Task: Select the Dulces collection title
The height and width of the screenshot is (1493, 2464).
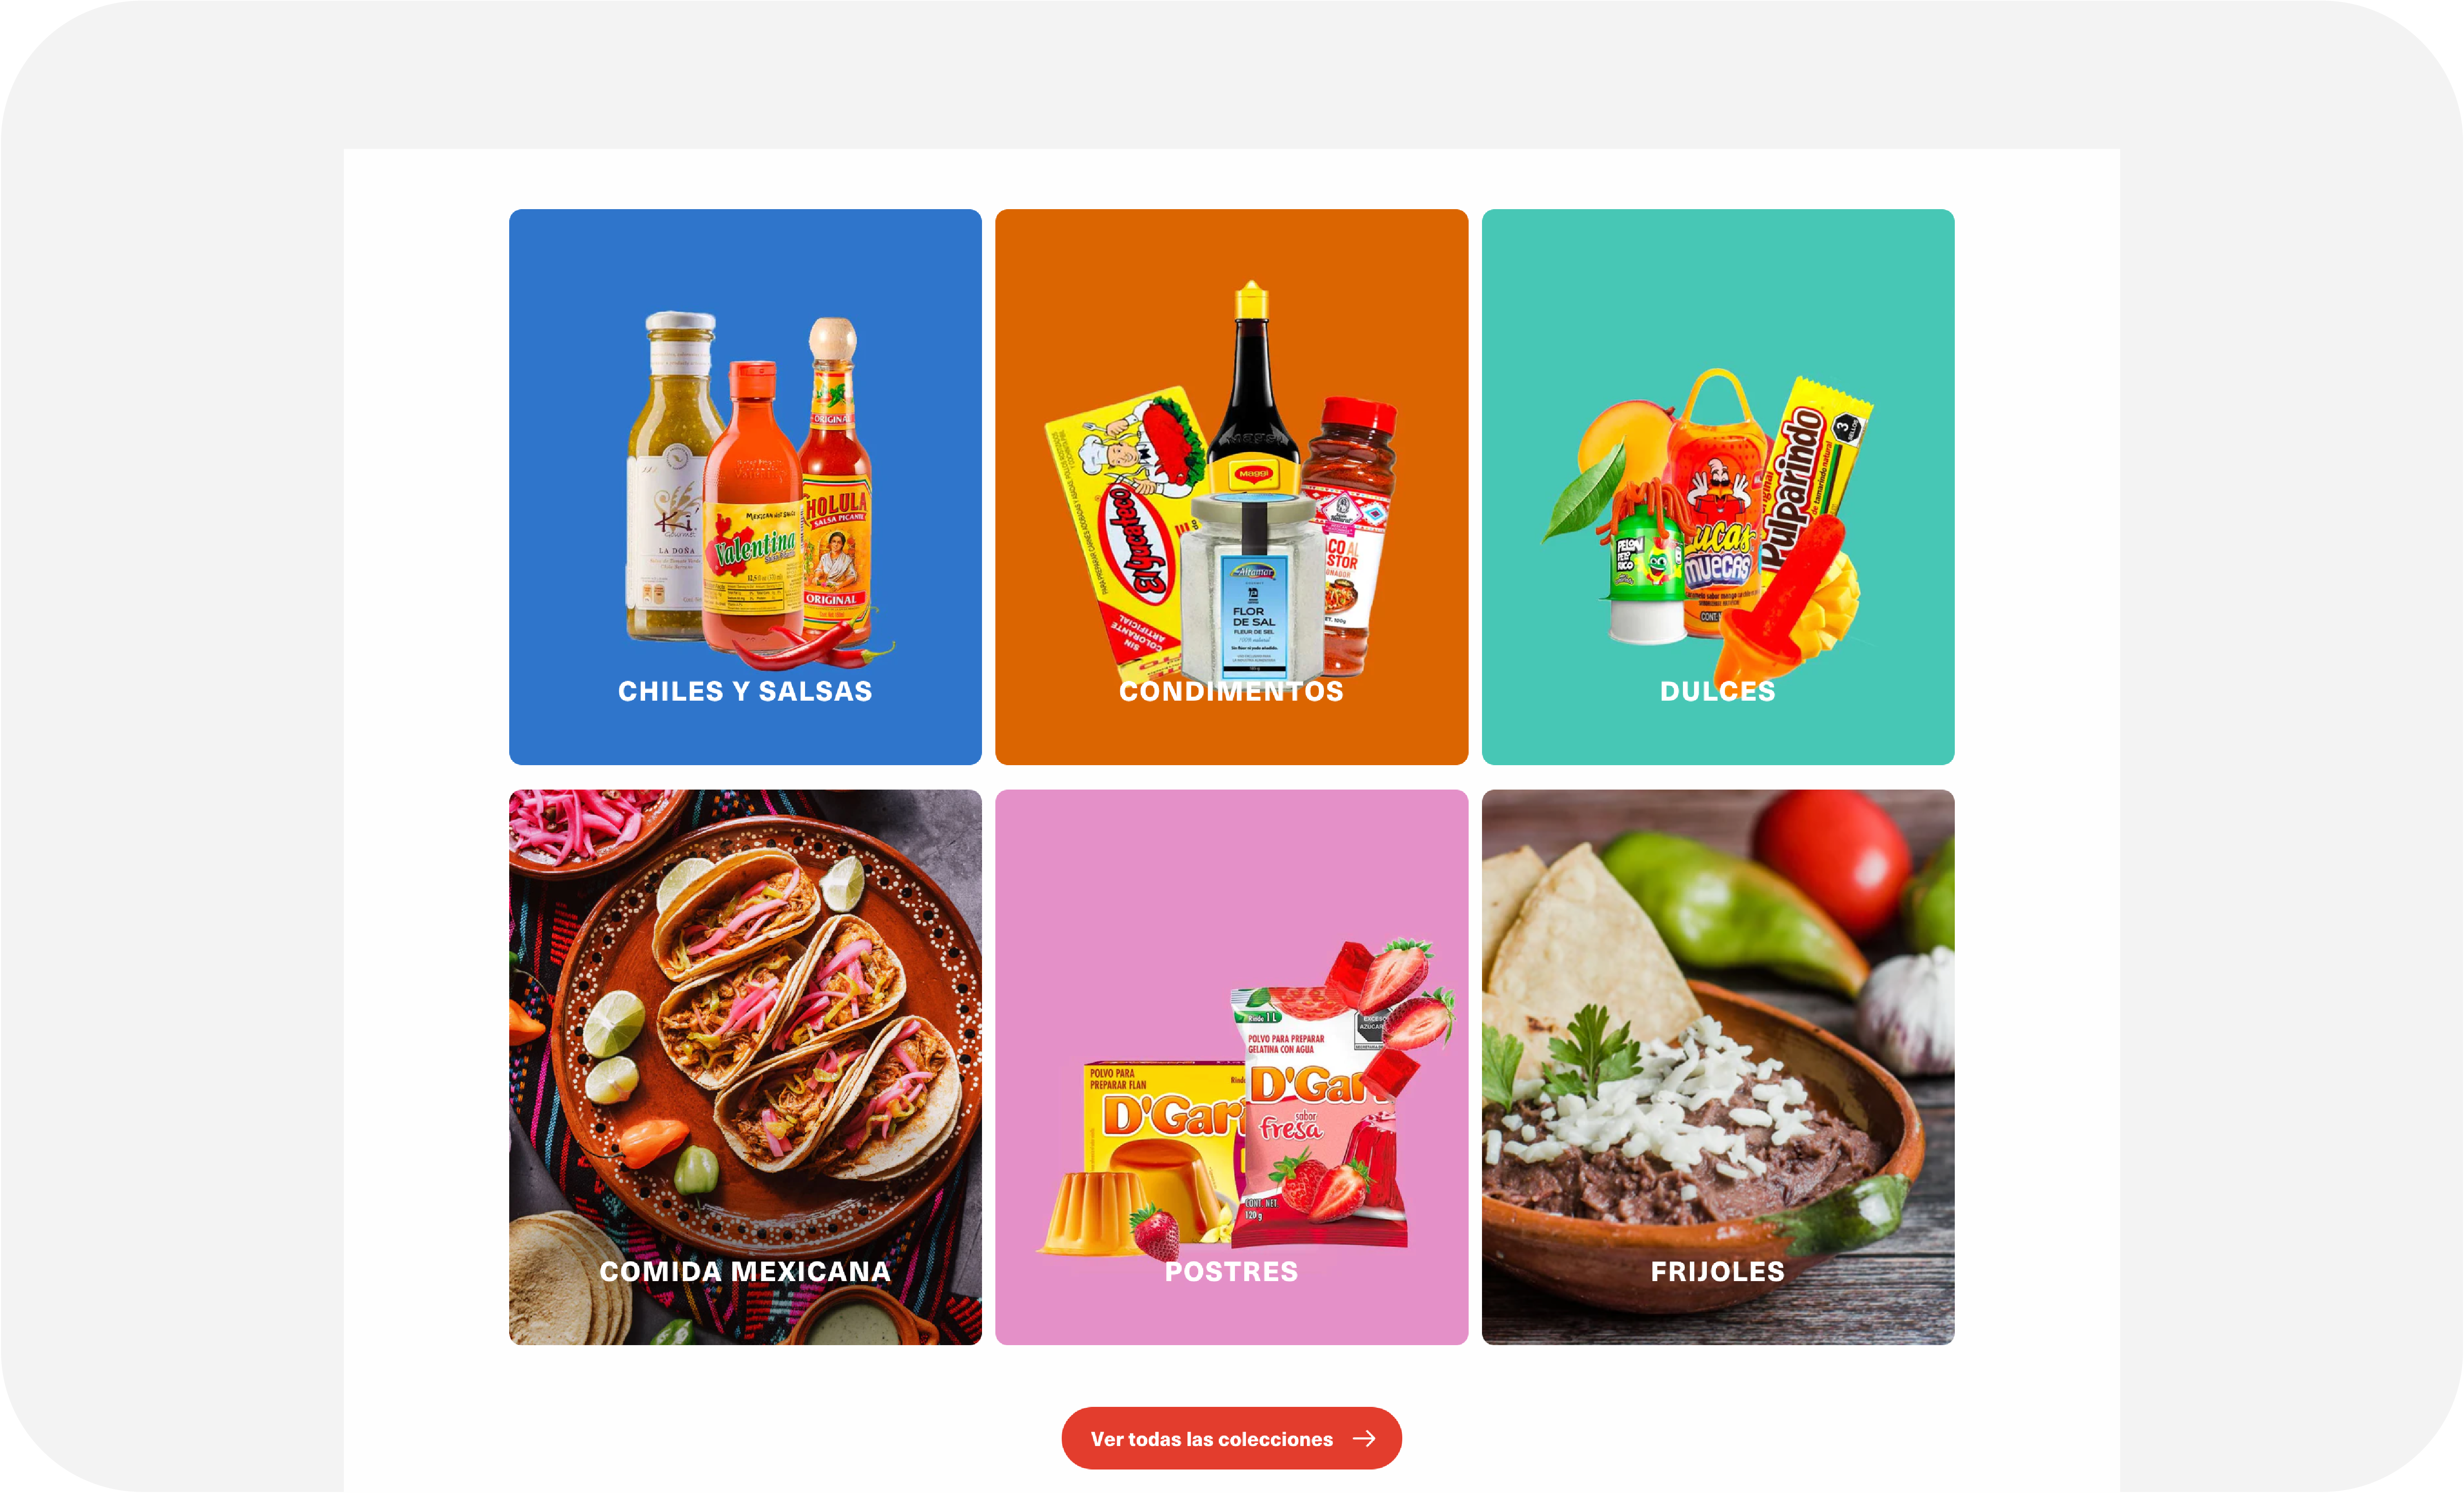Action: [x=1717, y=691]
